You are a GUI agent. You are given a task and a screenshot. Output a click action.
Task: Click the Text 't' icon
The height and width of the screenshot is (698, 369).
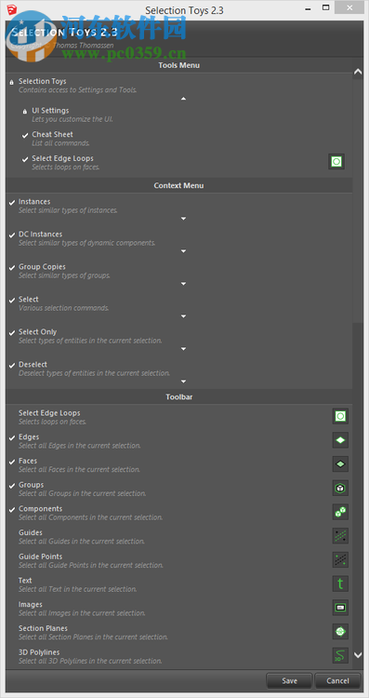coord(340,584)
